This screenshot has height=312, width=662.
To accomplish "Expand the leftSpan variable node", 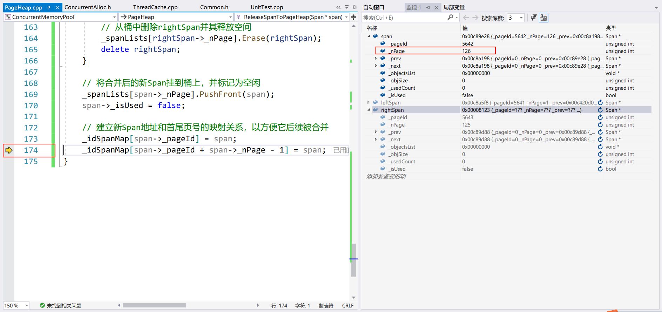I will tap(369, 103).
